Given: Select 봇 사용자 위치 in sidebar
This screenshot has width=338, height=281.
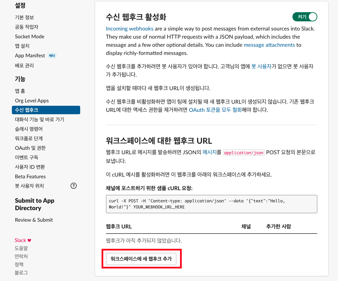Looking at the screenshot, I should coord(29,186).
